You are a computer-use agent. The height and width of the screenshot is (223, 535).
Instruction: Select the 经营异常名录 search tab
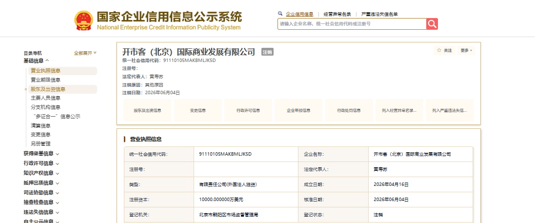337,14
